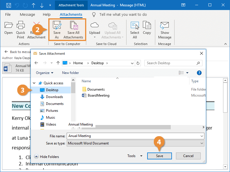The height and width of the screenshot is (172, 230).
Task: Click the Tell me what you want box
Action: pyautogui.click(x=123, y=15)
